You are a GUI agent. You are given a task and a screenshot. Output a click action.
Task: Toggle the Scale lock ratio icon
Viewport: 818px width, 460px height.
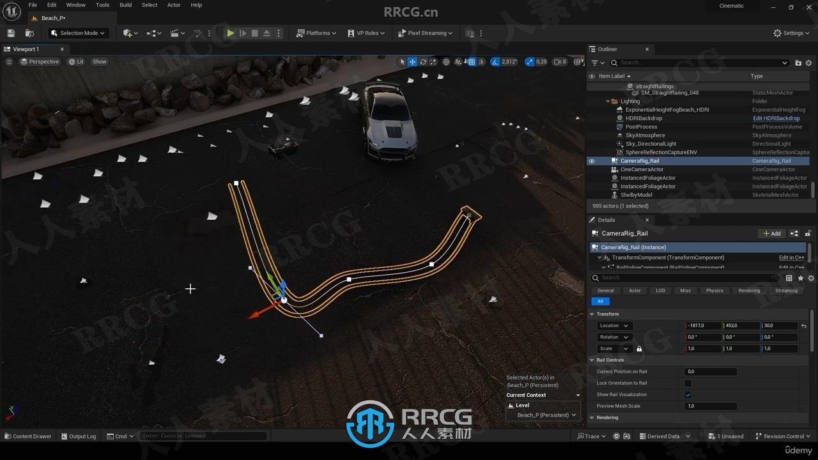[x=639, y=349]
